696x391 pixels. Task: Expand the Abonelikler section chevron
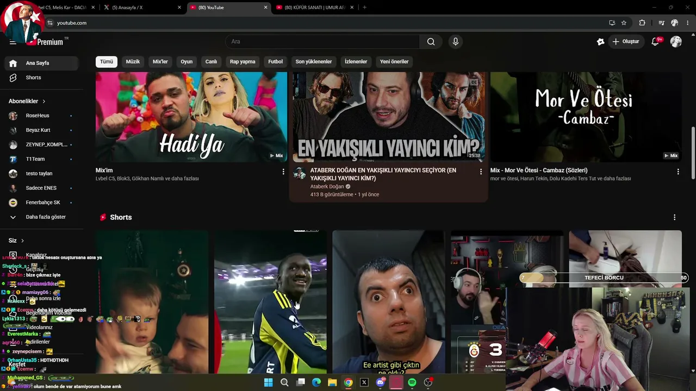coord(44,102)
